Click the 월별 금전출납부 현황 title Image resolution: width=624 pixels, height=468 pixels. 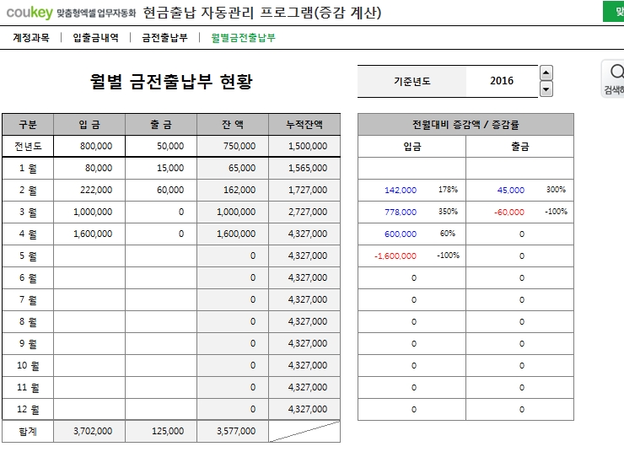pos(171,81)
